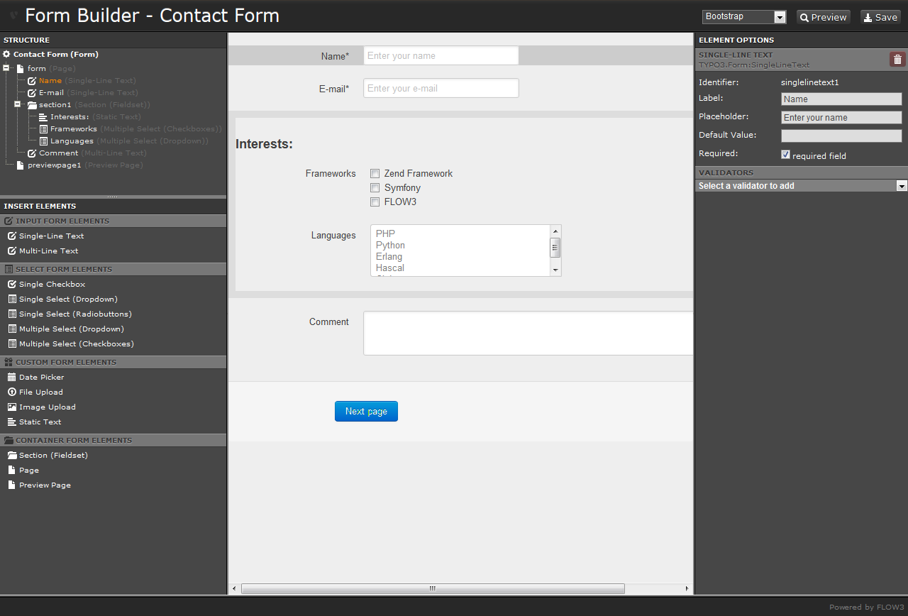The image size is (908, 616).
Task: Click the horizontal scrollbar thumb
Action: coord(433,589)
